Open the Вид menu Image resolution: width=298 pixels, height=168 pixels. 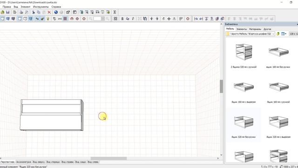pyautogui.click(x=16, y=7)
